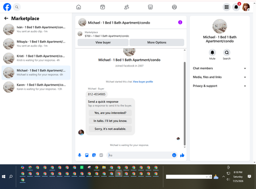Open Windows taskbar search
The image size is (256, 189).
11,177
